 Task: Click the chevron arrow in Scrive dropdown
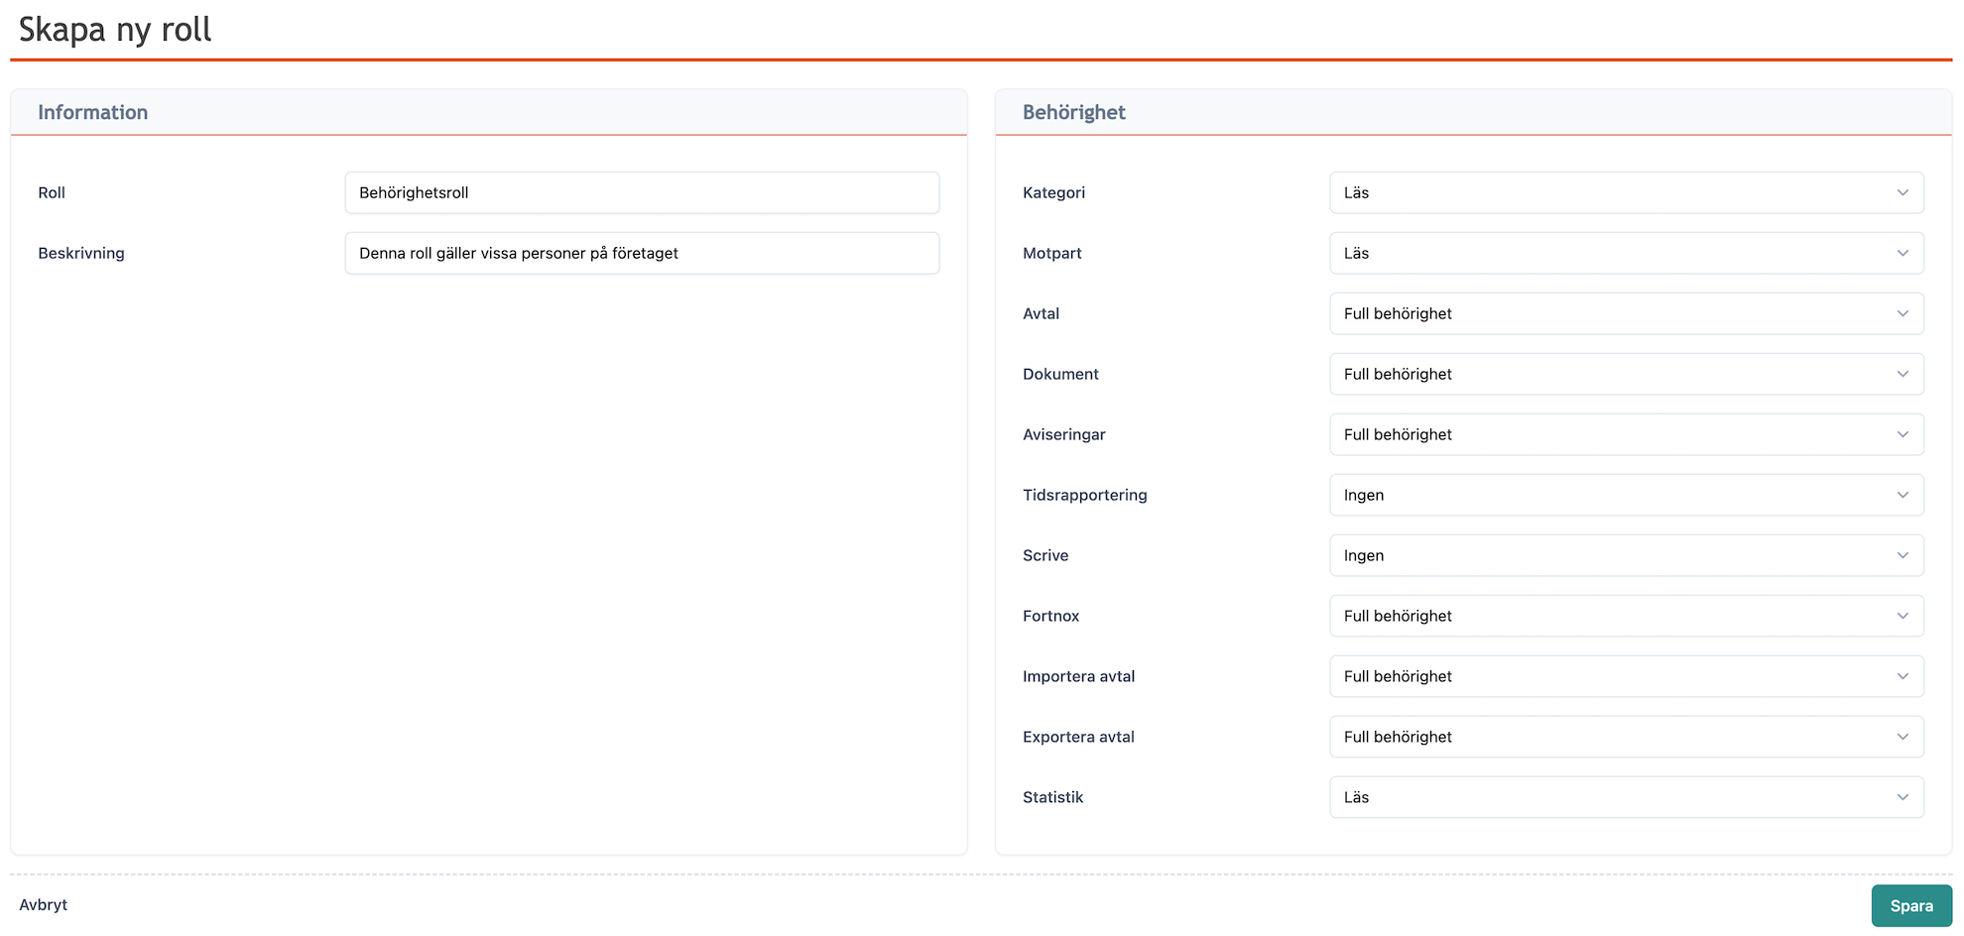coord(1902,555)
